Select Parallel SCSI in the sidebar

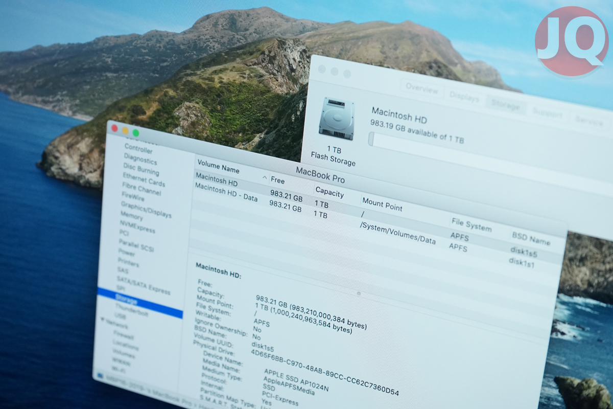(135, 245)
